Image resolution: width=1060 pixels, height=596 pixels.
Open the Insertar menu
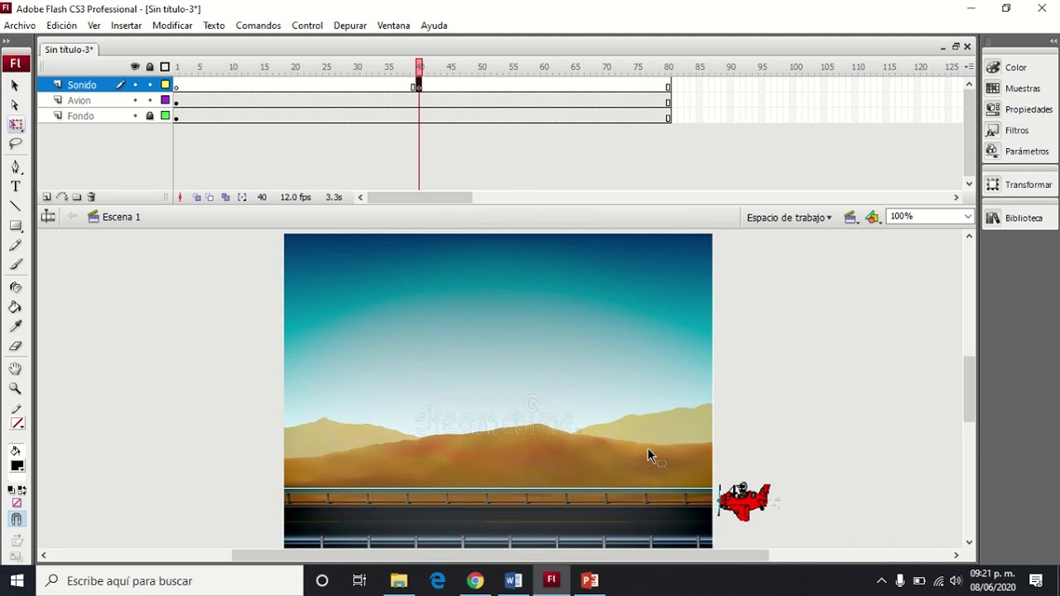[127, 26]
